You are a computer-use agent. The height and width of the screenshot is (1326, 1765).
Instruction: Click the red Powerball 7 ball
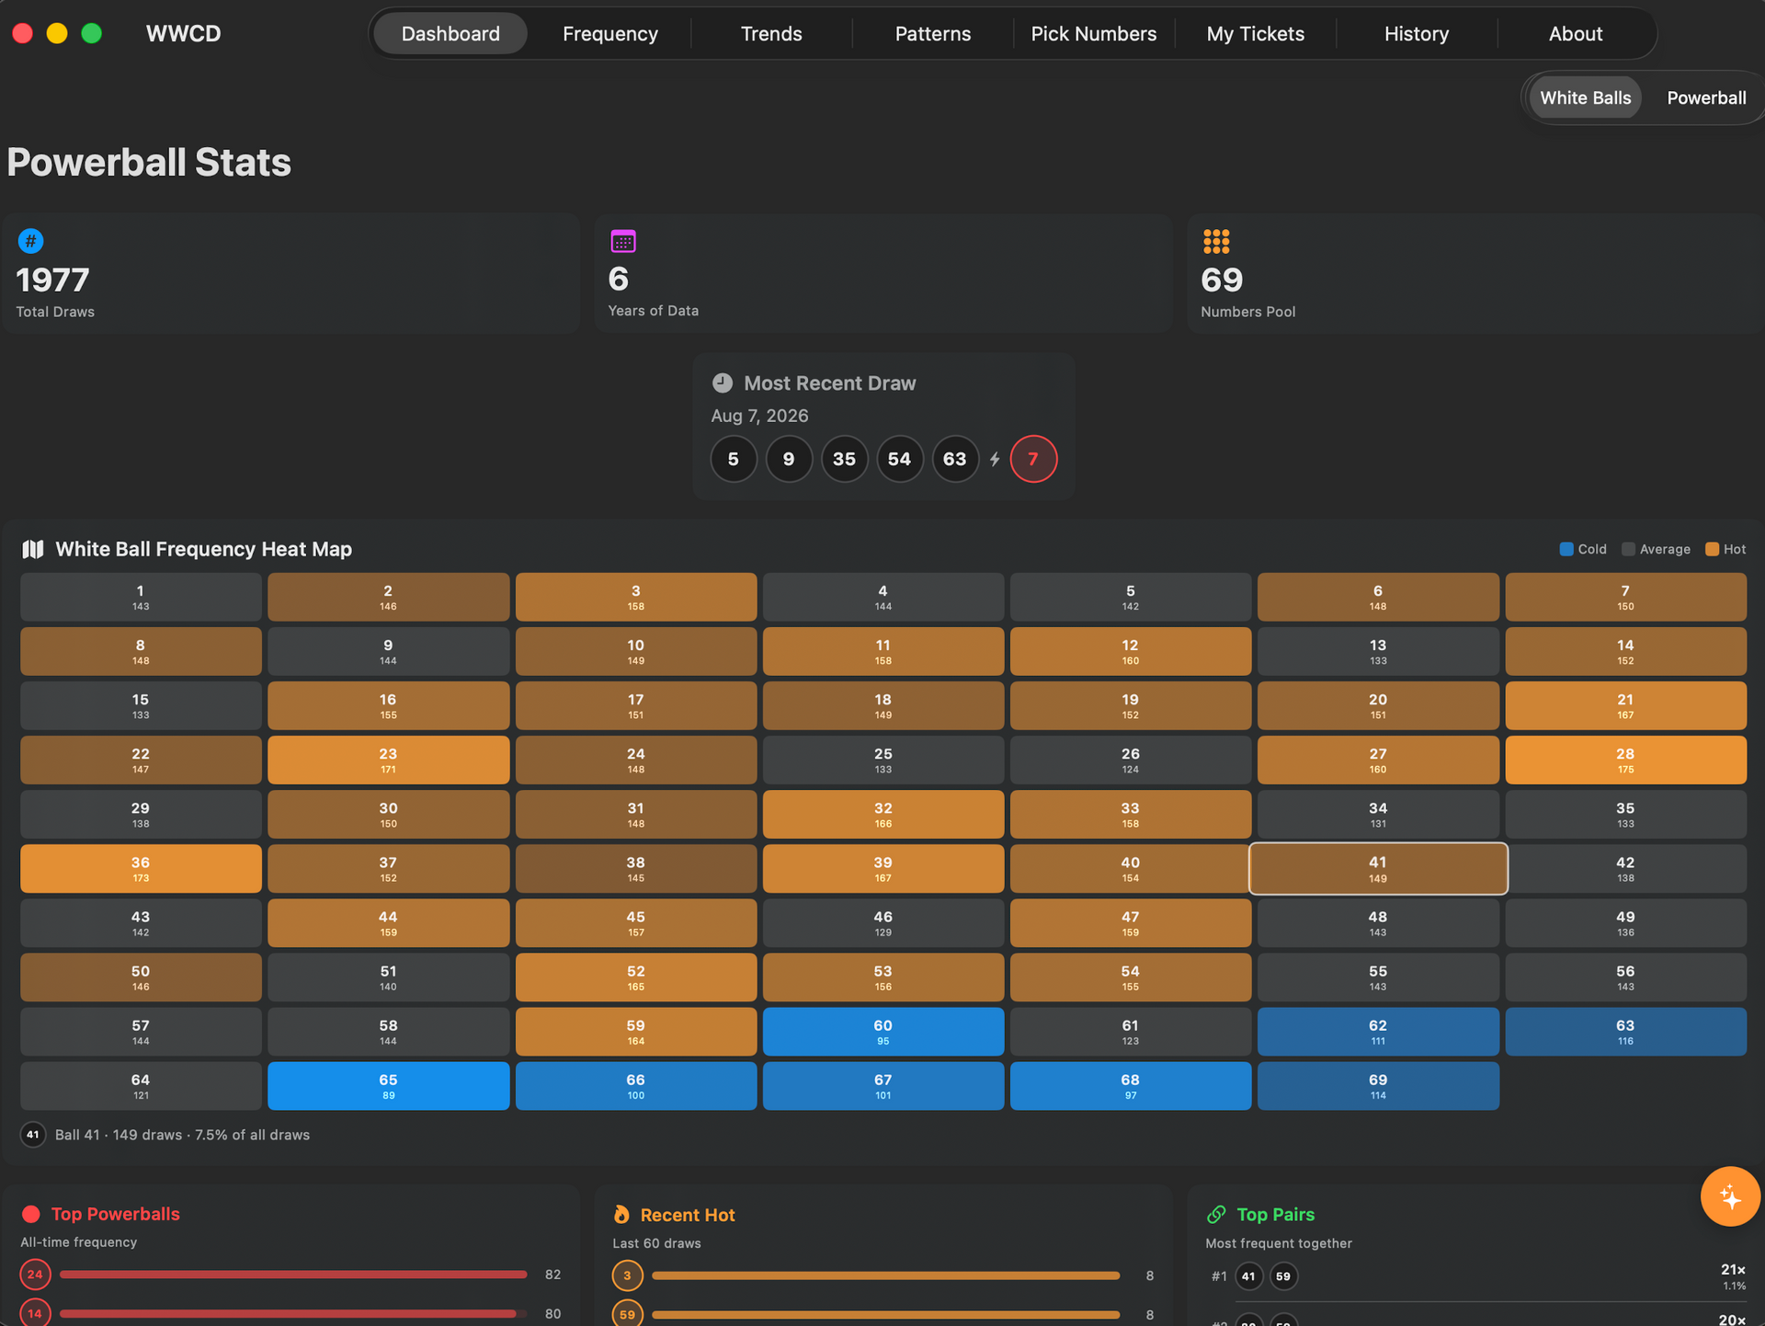click(x=1033, y=459)
